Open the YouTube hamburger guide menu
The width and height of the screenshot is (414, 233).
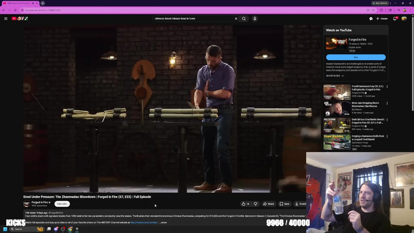6,18
